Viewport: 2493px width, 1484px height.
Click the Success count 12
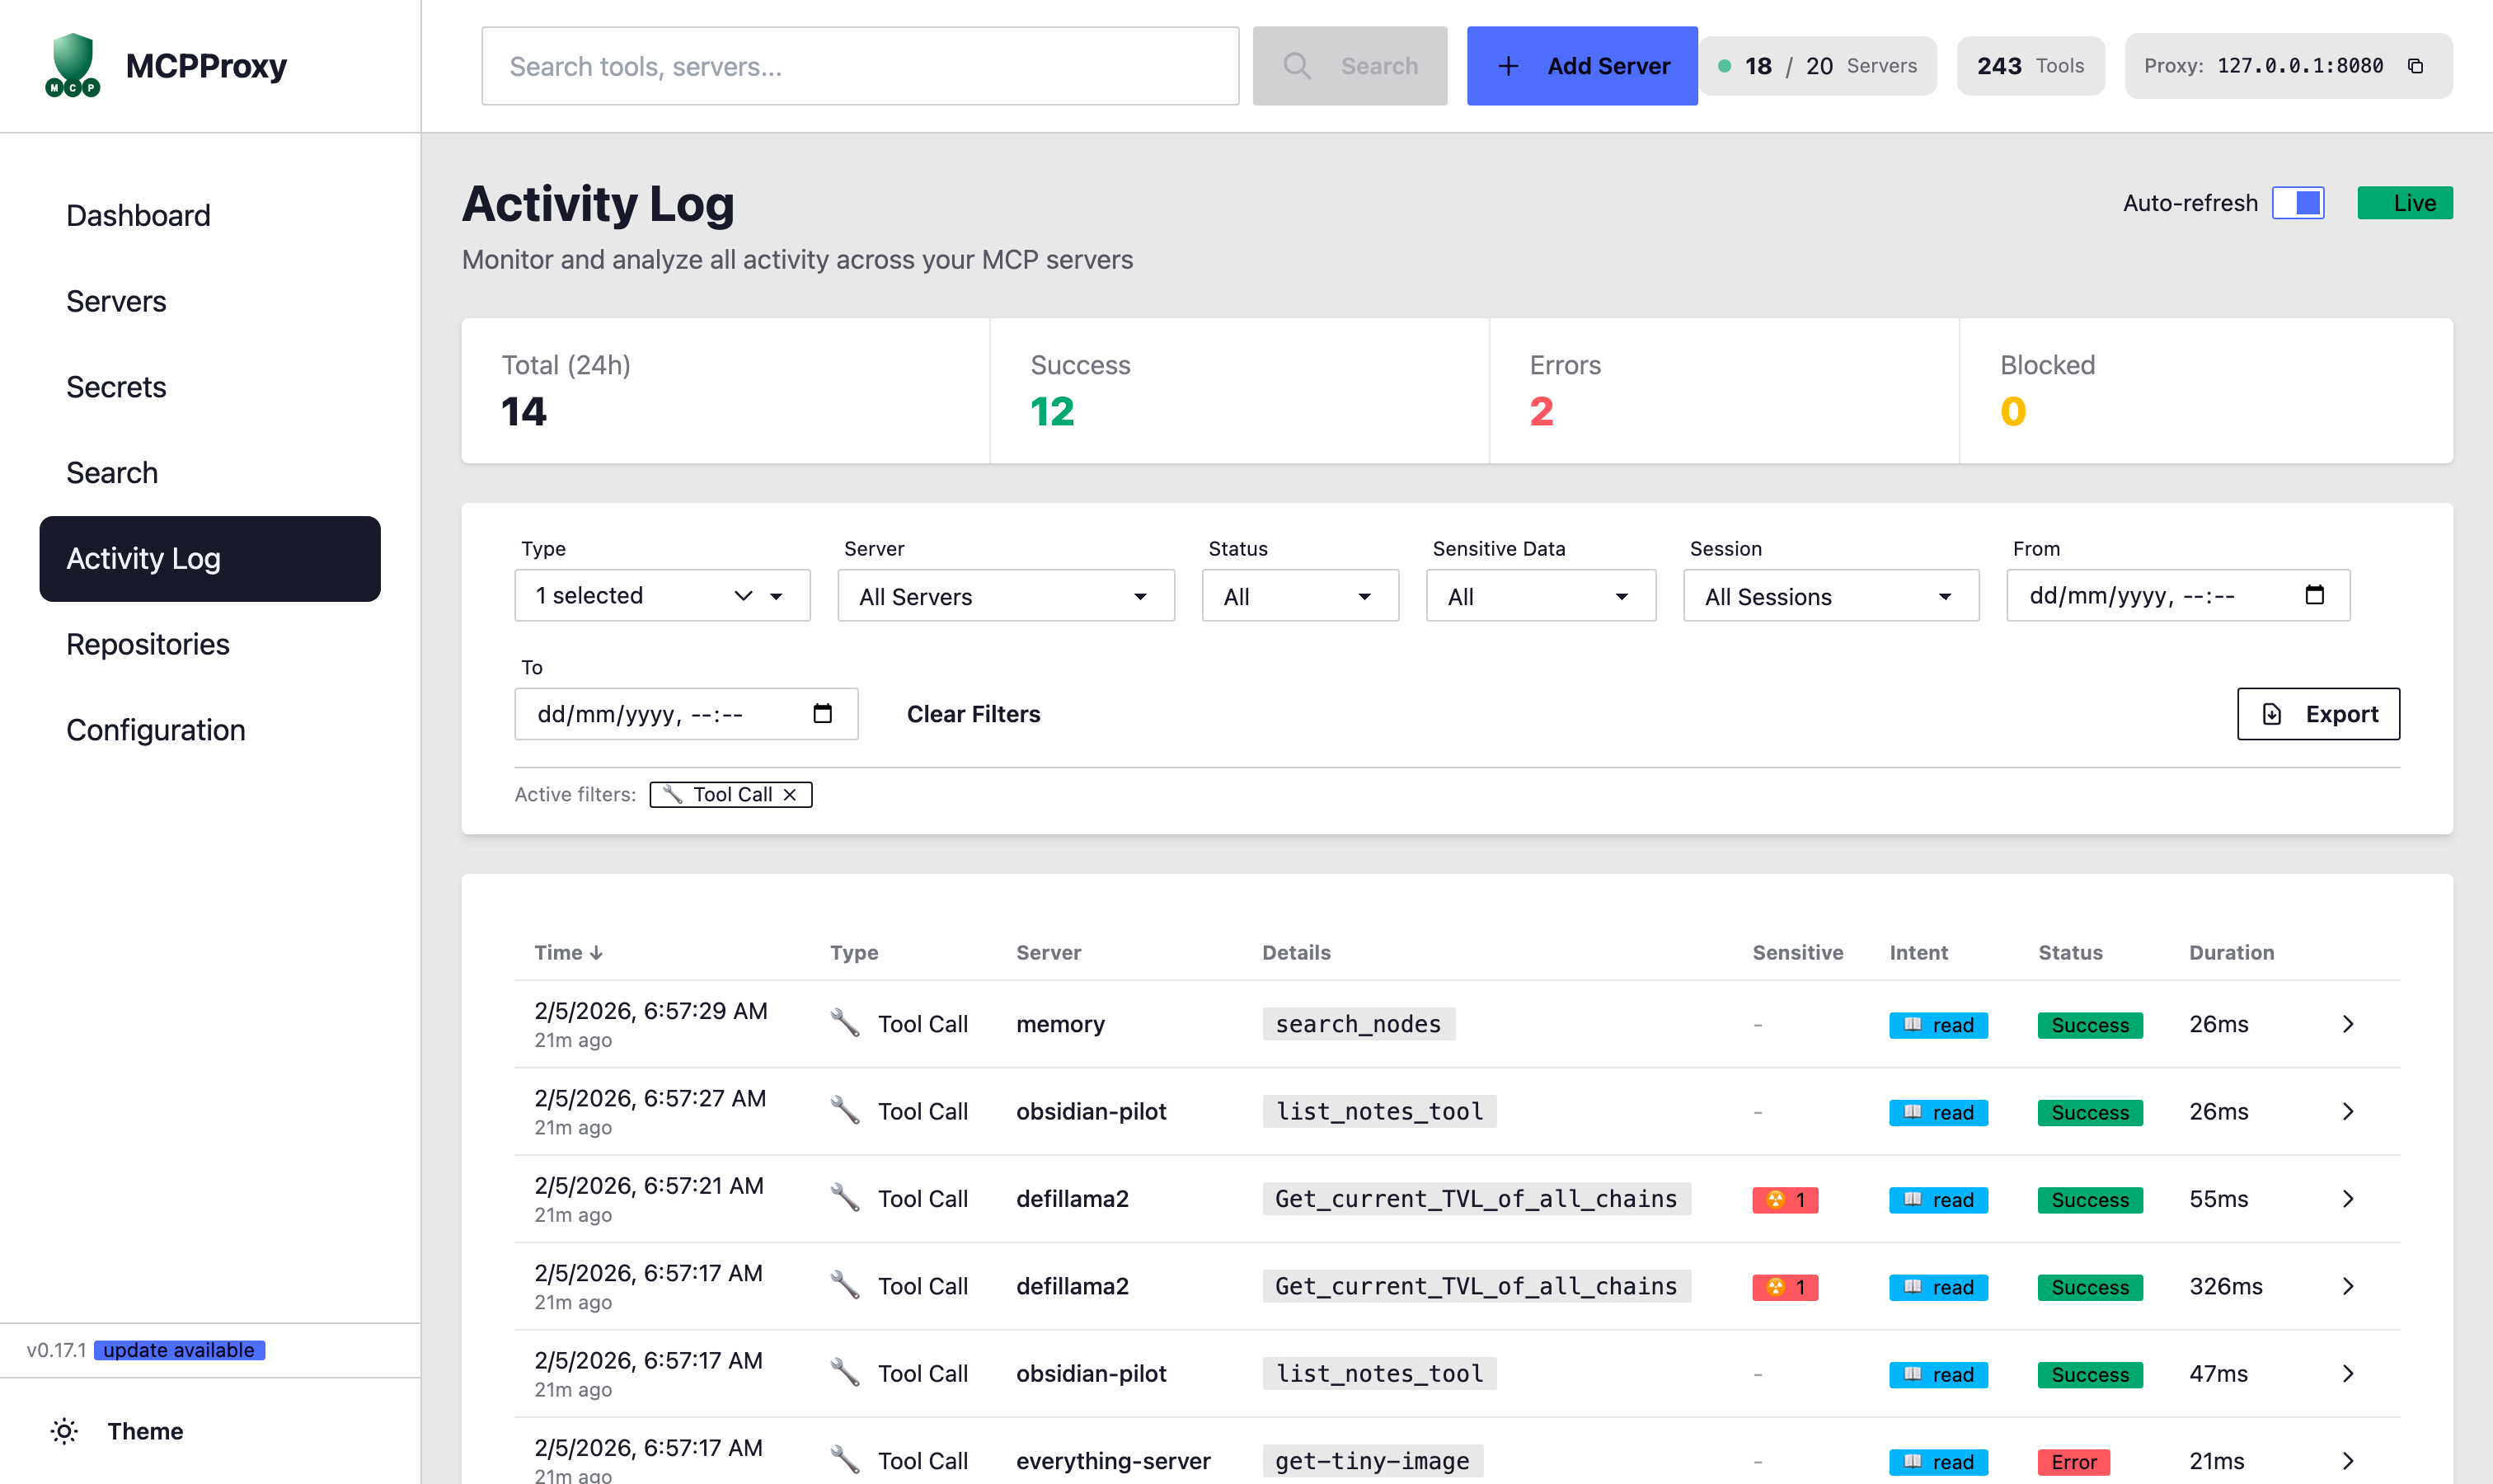[1052, 412]
